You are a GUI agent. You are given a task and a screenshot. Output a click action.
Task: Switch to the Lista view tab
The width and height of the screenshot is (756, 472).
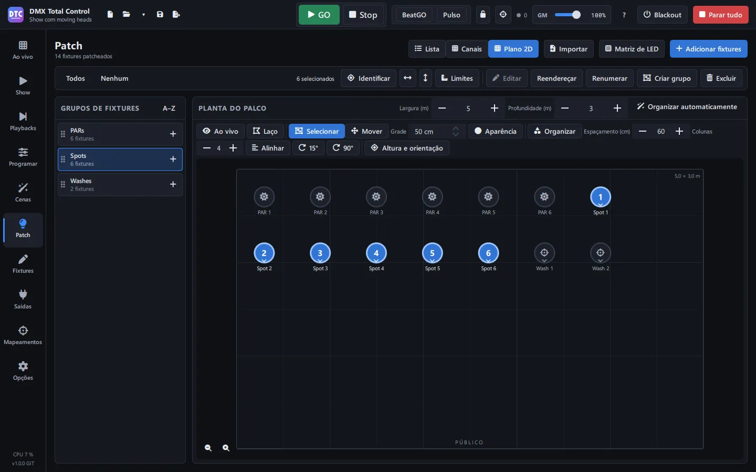coord(427,49)
